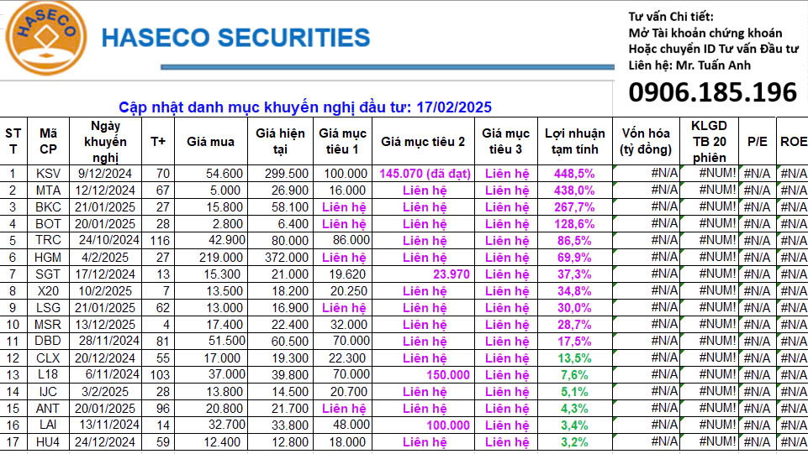Select the update date heading 17/02/2025
The height and width of the screenshot is (454, 808).
pyautogui.click(x=305, y=107)
